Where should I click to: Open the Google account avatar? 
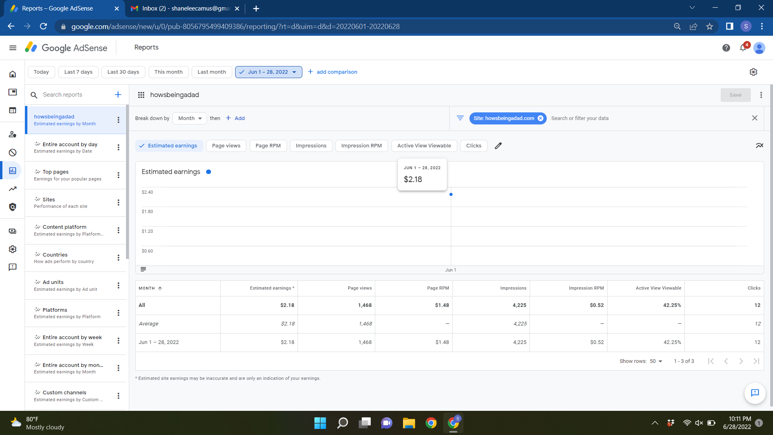click(x=759, y=48)
